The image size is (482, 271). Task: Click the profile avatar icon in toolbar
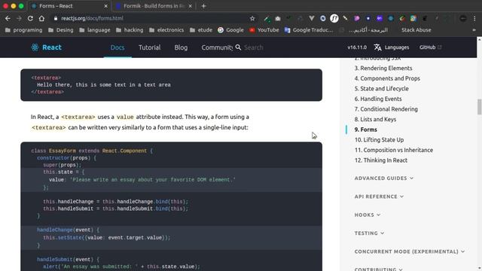click(x=463, y=18)
